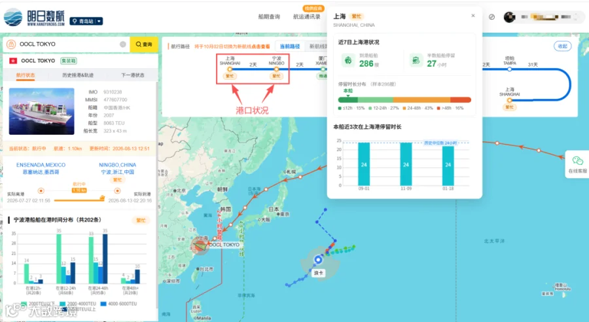The height and width of the screenshot is (322, 589).
Task: Click the link 将于10月02日切换为新航线点击查看
Action: pos(232,46)
